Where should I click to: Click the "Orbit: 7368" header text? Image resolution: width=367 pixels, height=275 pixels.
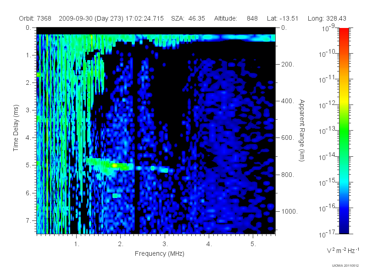tap(35, 18)
